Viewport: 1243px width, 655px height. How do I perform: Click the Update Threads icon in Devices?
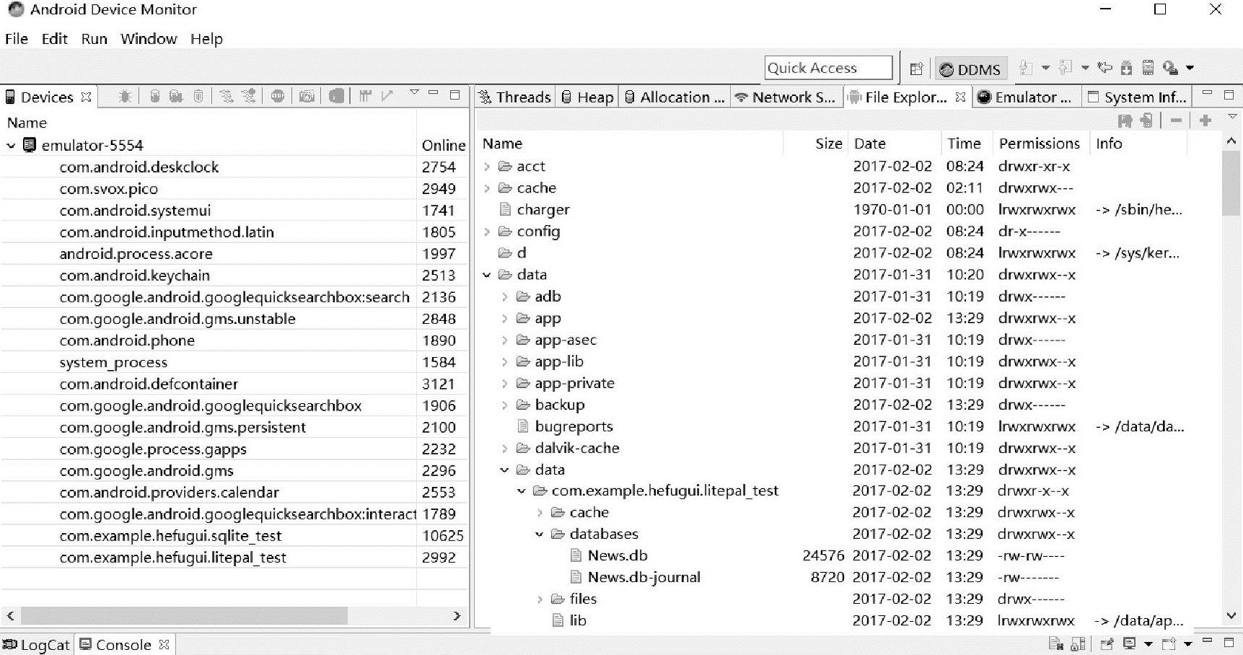pos(227,97)
